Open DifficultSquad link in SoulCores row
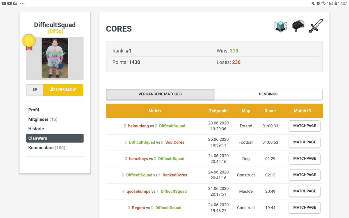349x218 pixels. click(x=142, y=142)
